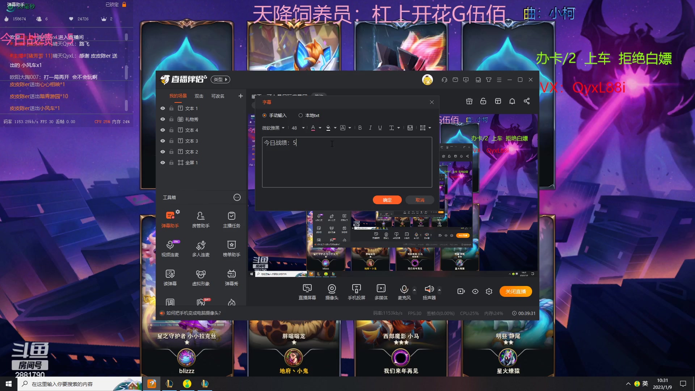Image resolution: width=695 pixels, height=391 pixels.
Task: Toggle visibility of 文本 1 layer
Action: point(163,108)
